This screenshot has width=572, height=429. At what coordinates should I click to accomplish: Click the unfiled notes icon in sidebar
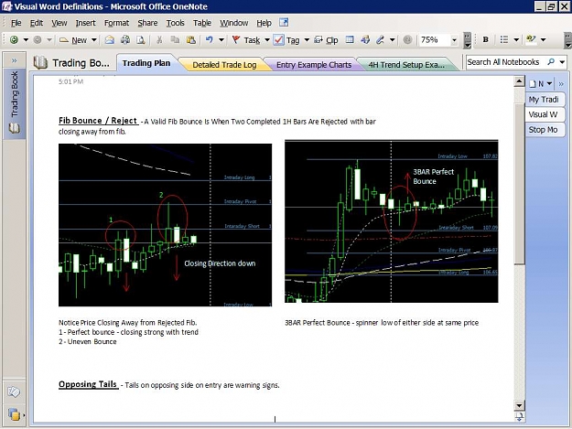(14, 391)
